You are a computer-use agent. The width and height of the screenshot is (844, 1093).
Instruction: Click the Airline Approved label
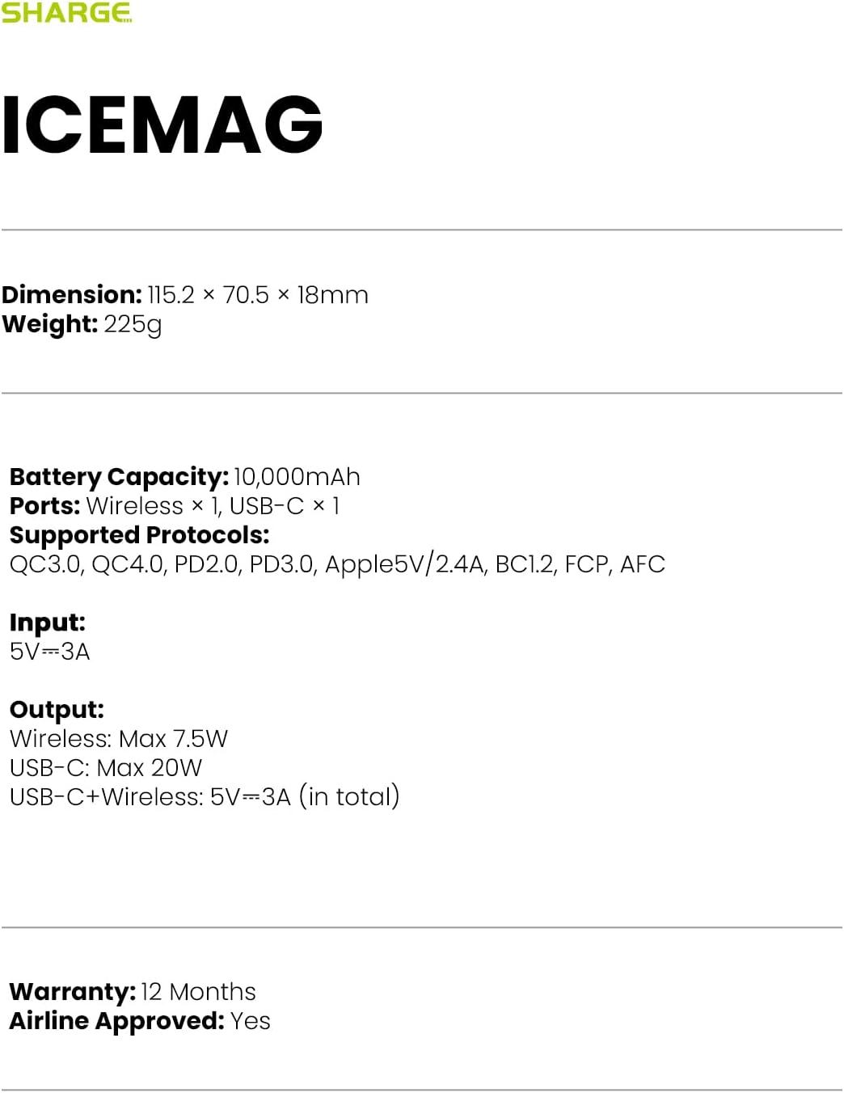point(116,1021)
